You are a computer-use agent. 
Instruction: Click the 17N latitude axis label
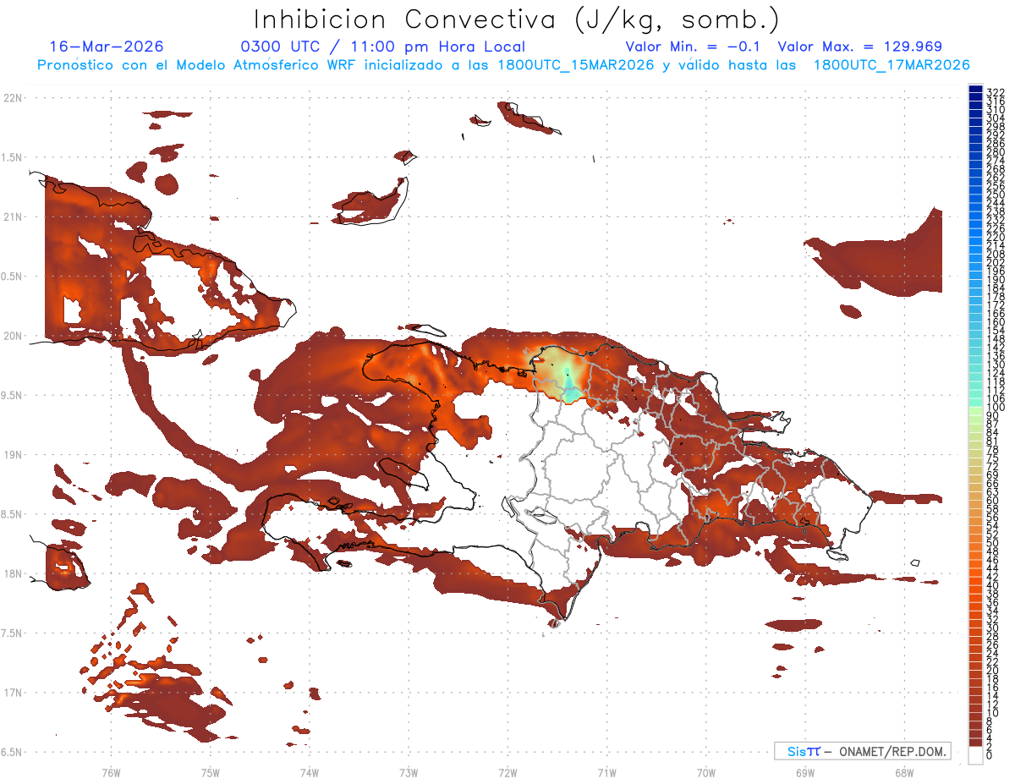[x=13, y=693]
